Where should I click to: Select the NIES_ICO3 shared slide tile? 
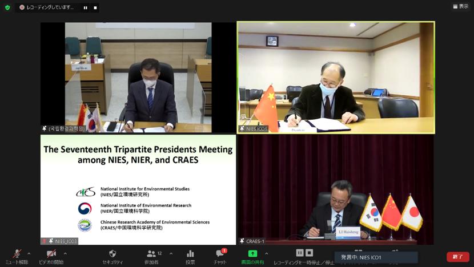click(x=138, y=189)
